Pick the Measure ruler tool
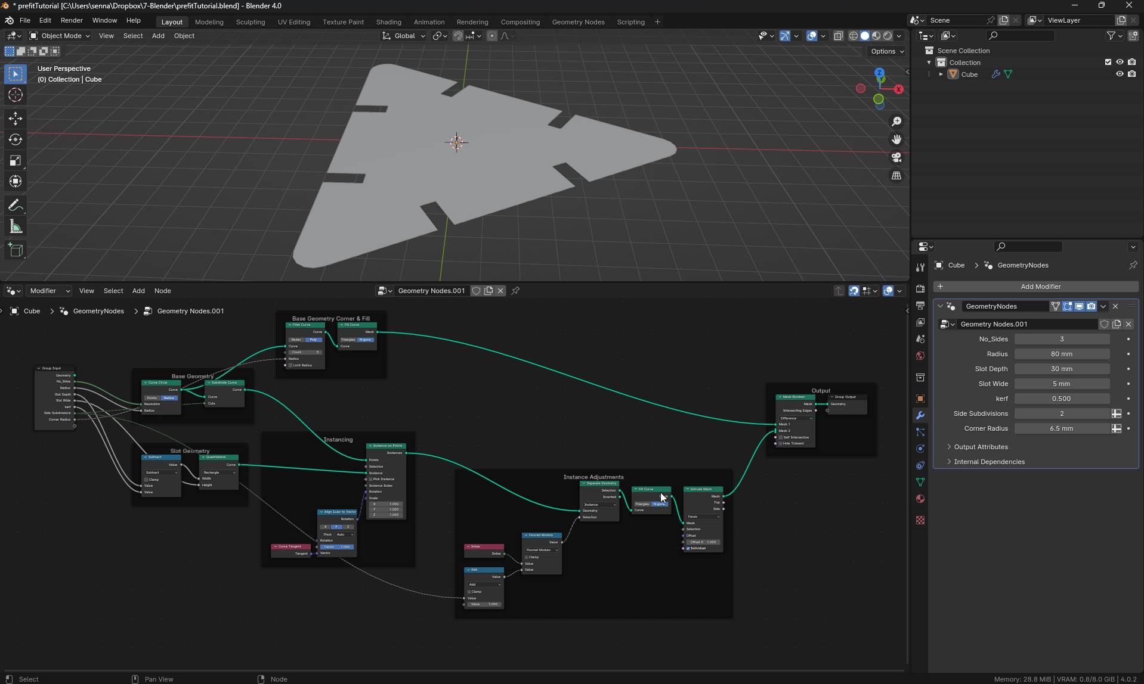Viewport: 1144px width, 684px height. (x=16, y=227)
